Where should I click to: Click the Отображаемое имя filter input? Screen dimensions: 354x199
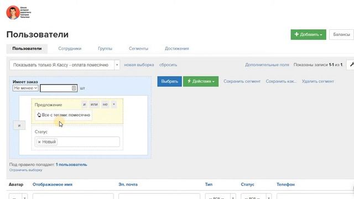[73, 196]
